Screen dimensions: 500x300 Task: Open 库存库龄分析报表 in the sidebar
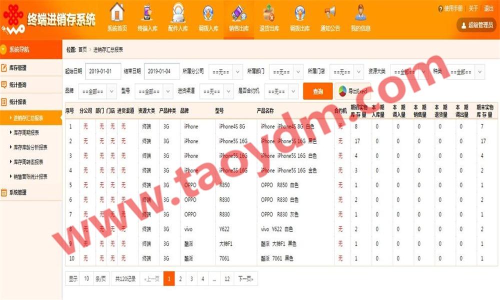(x=30, y=147)
